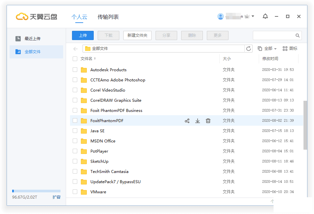Click the MSDN Office folder icon
The image size is (314, 214).
click(x=84, y=141)
